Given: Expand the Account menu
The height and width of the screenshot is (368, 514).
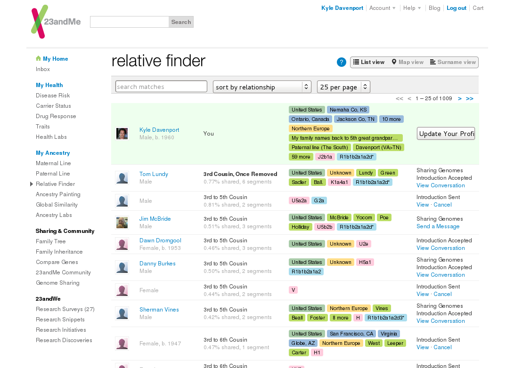Looking at the screenshot, I should [x=382, y=8].
